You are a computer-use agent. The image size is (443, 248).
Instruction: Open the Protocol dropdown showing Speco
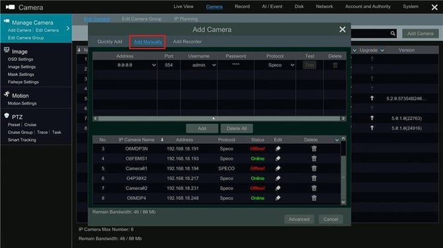[x=292, y=65]
